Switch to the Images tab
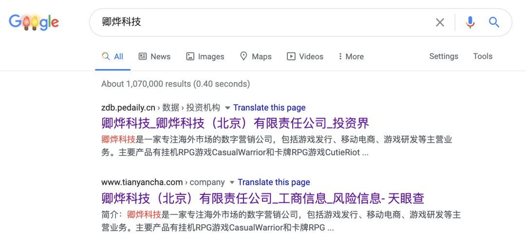Image resolution: width=526 pixels, height=242 pixels. click(206, 56)
